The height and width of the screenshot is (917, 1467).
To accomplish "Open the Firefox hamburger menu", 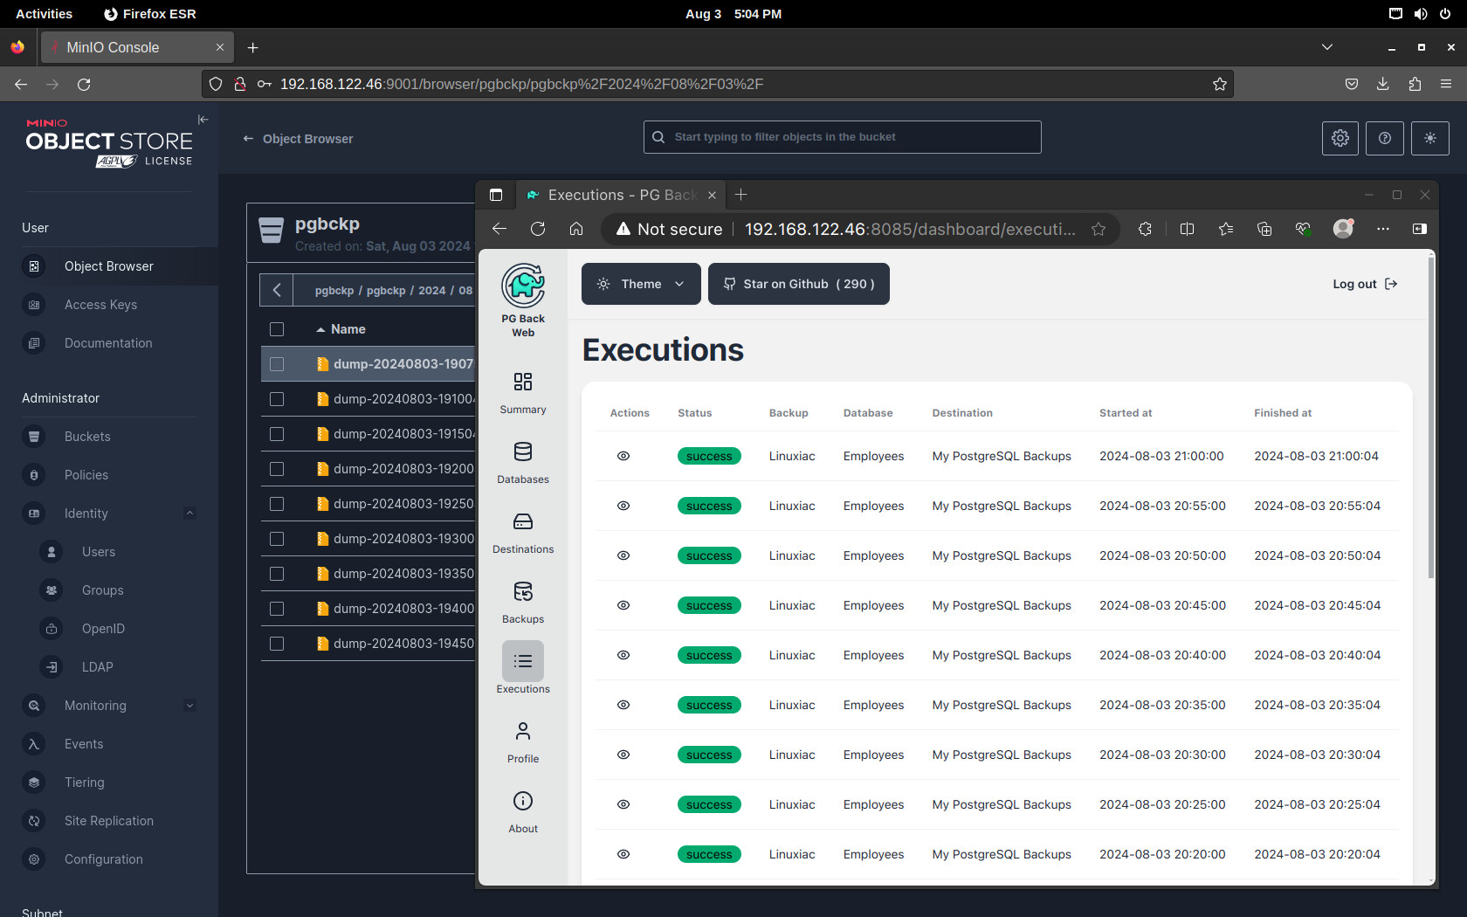I will 1446,84.
